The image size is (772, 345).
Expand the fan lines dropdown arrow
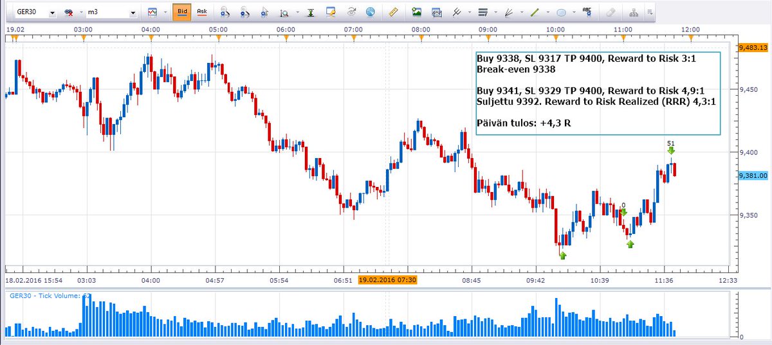point(520,12)
